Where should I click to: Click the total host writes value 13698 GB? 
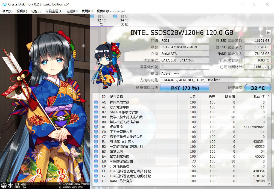coord(258,47)
